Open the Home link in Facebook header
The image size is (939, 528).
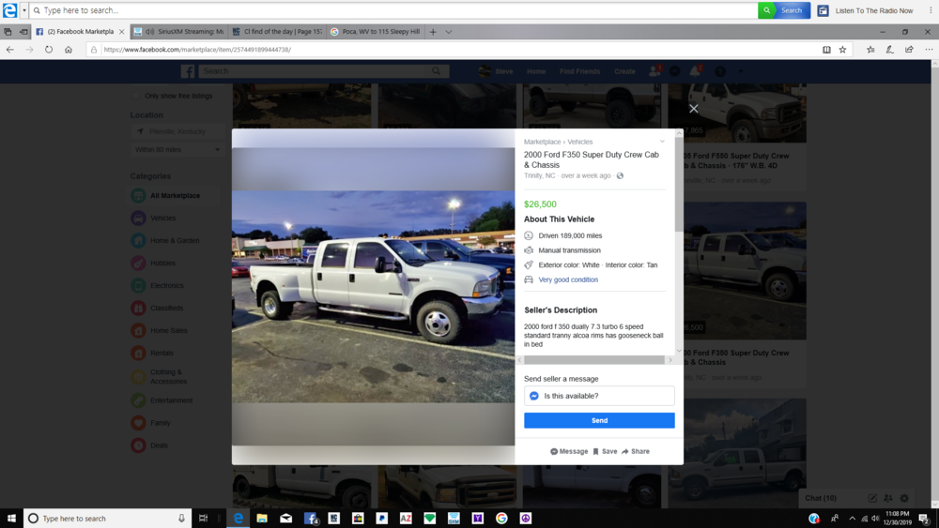(x=536, y=71)
